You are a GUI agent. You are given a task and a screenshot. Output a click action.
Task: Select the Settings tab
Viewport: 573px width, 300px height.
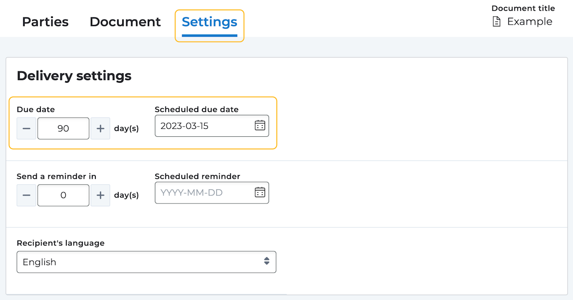coord(209,22)
